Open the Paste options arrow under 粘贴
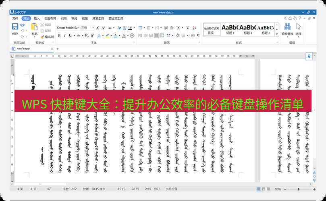326x201 pixels. tap(35, 37)
